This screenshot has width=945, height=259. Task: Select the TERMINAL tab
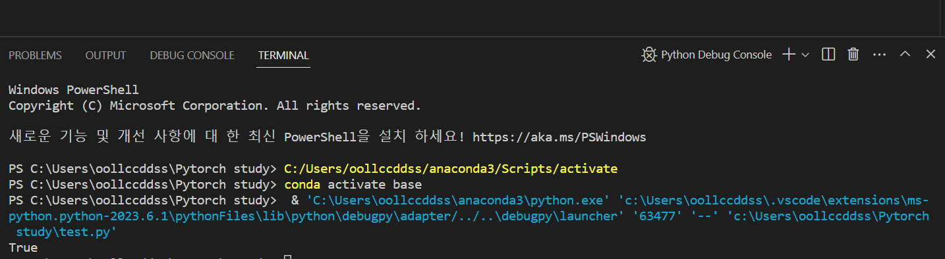coord(283,55)
